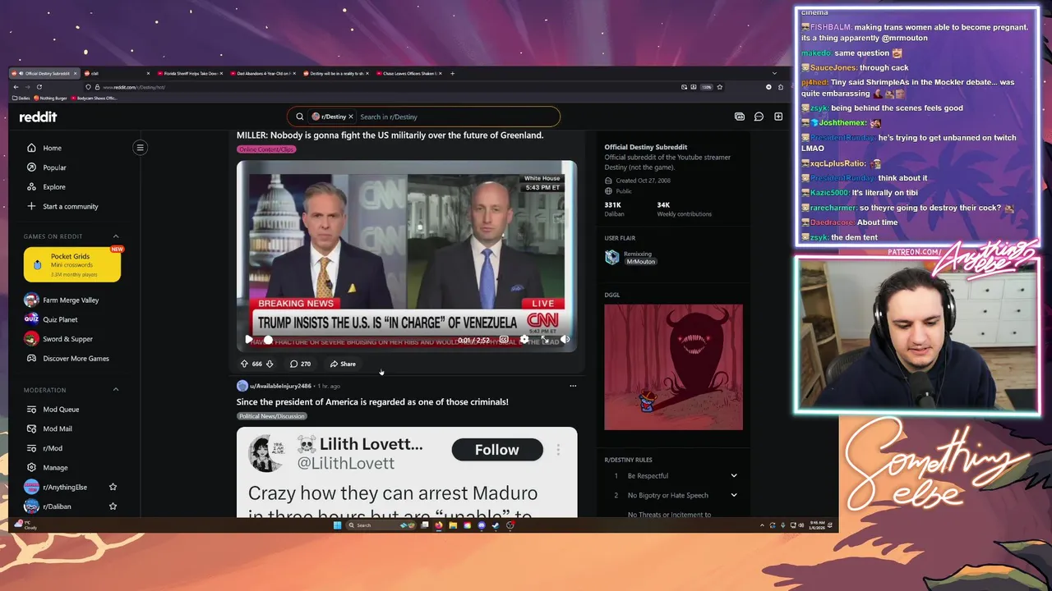Mute the video with the volume icon

565,340
